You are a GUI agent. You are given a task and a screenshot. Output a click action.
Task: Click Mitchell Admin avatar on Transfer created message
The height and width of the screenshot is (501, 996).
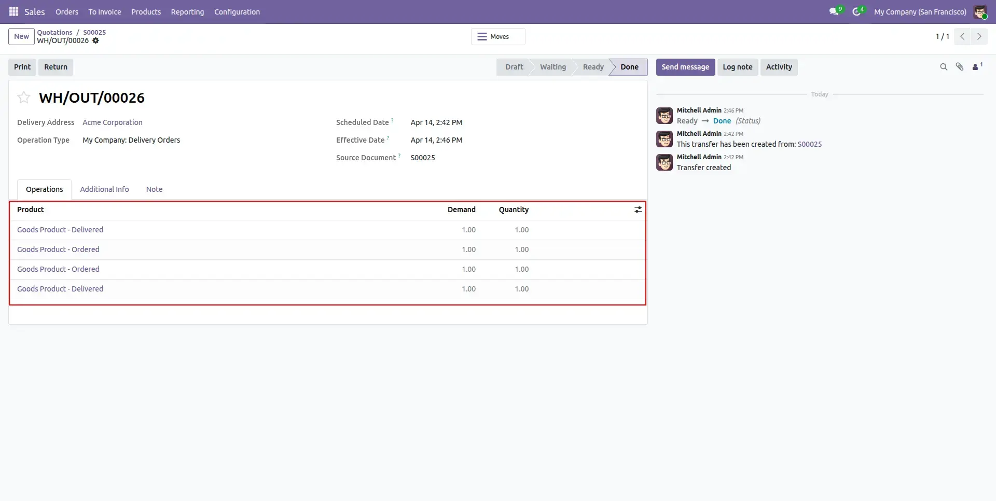pyautogui.click(x=665, y=162)
